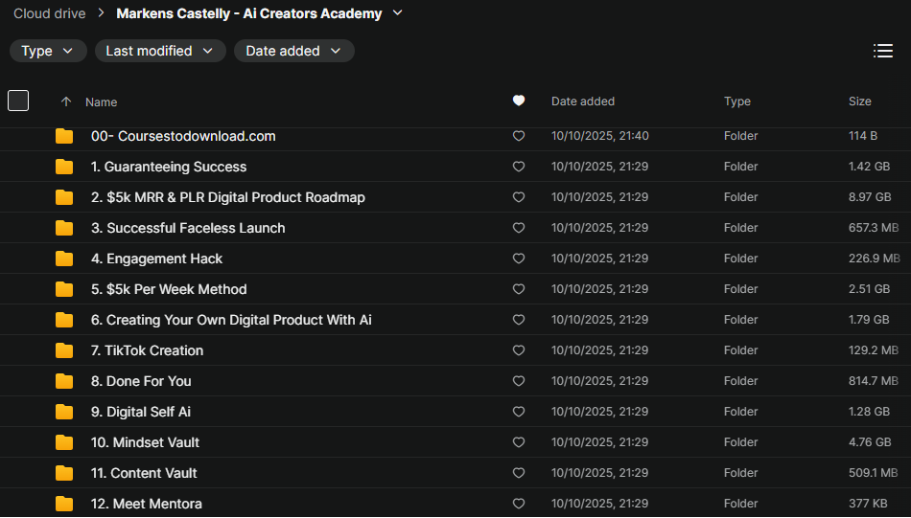
Task: Click folder icon for 4. Engagement Hack
Action: (x=64, y=259)
